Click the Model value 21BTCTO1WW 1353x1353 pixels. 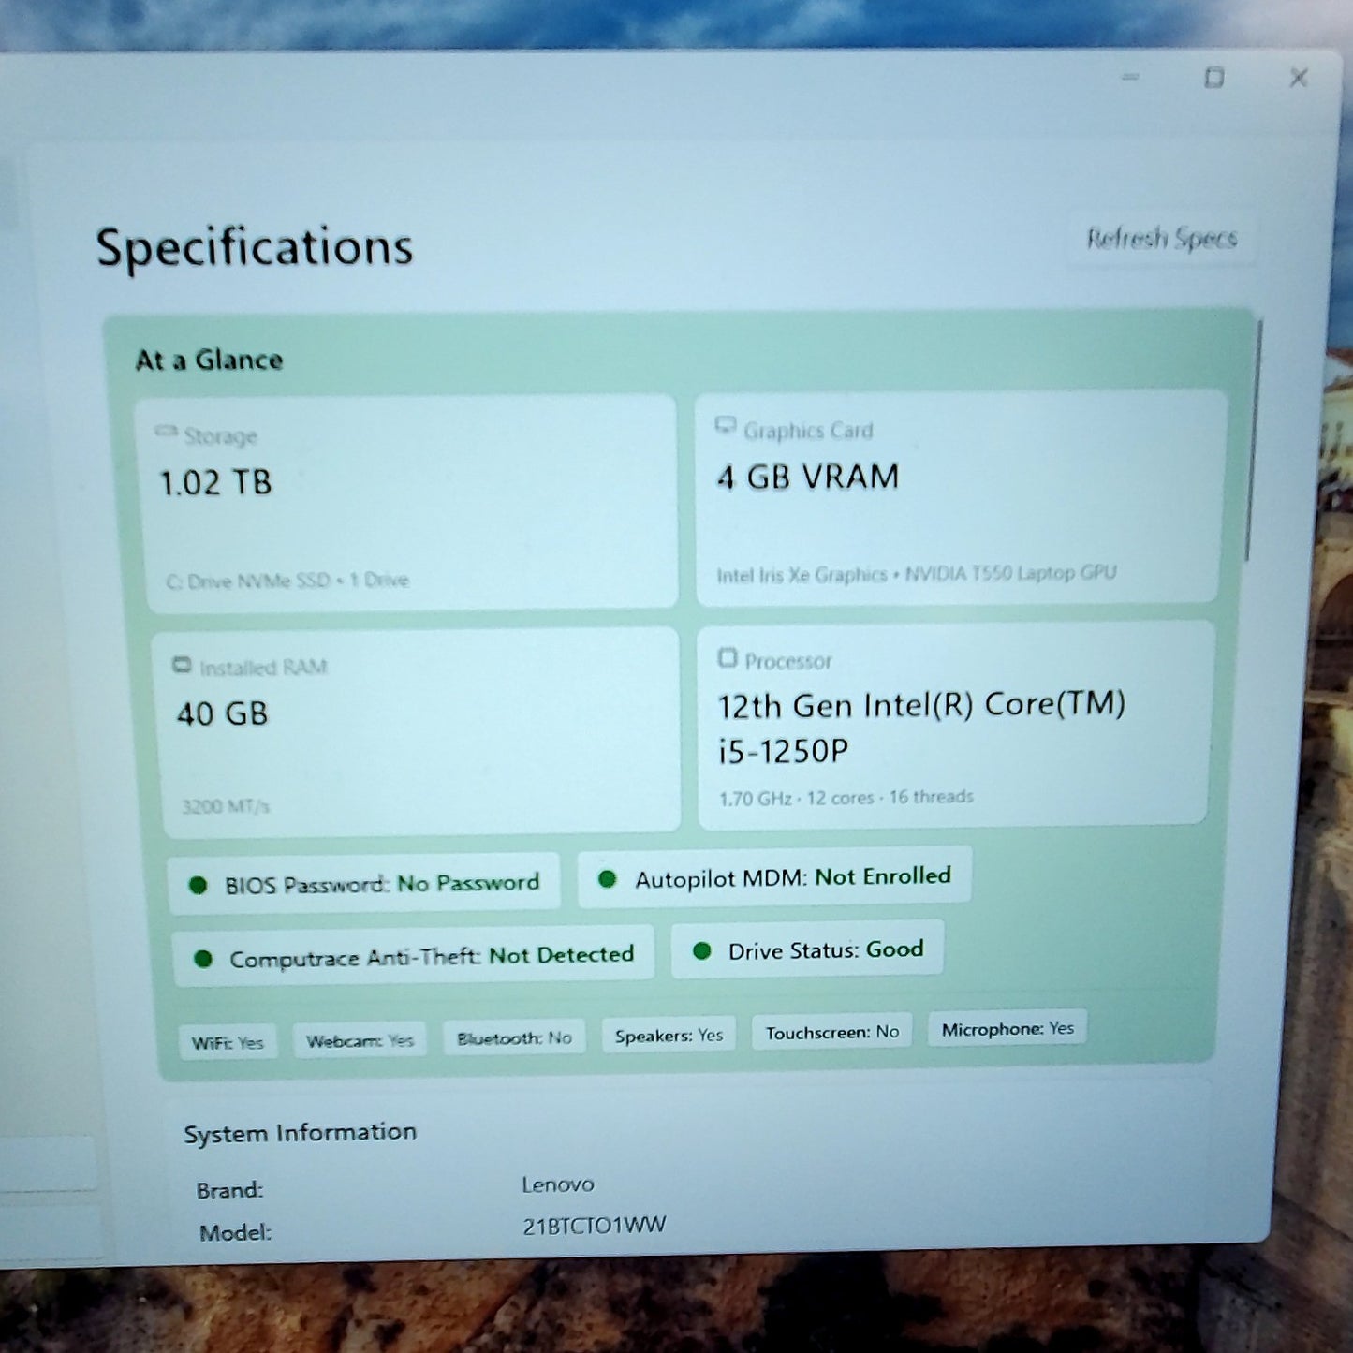(594, 1226)
